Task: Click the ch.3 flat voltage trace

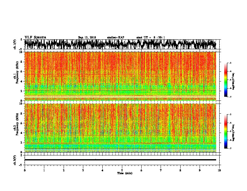Action: coord(120,160)
